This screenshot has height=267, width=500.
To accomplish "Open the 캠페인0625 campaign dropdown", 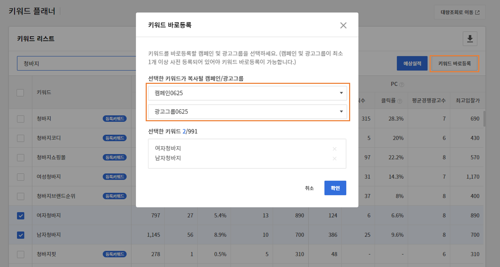I will point(247,93).
